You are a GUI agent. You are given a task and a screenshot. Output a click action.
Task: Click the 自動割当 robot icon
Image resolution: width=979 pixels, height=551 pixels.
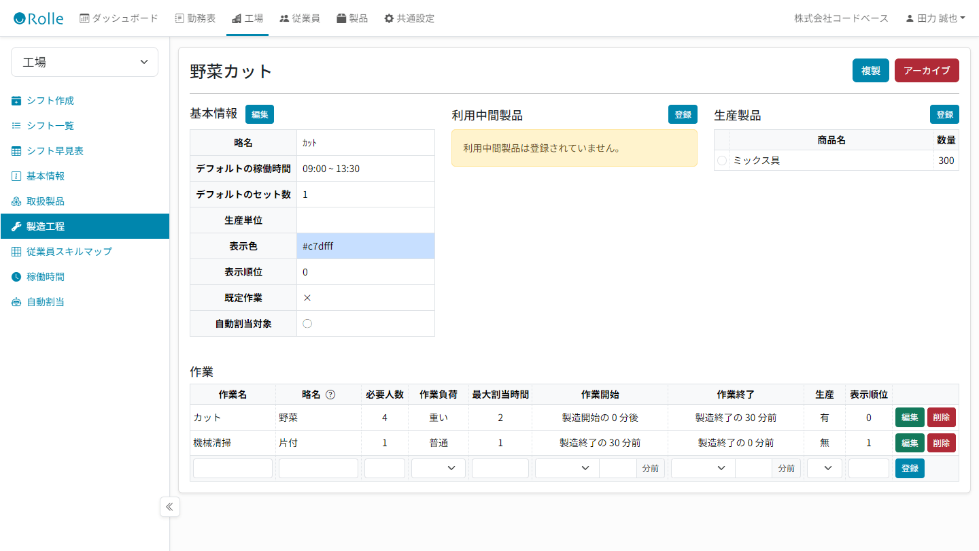click(x=16, y=302)
